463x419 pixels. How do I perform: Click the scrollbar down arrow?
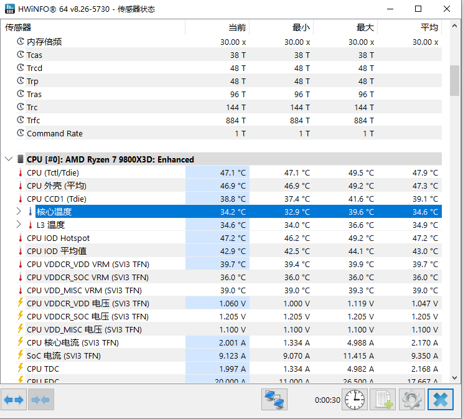pyautogui.click(x=454, y=377)
